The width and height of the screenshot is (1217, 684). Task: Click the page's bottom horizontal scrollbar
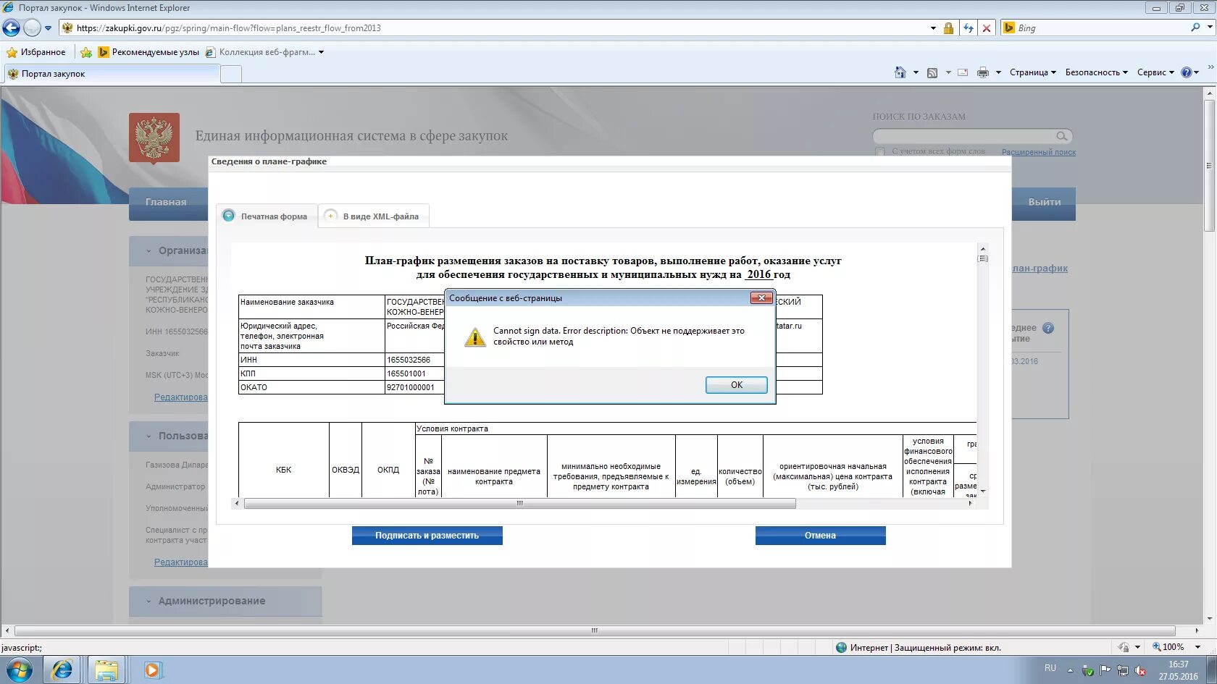(x=594, y=630)
